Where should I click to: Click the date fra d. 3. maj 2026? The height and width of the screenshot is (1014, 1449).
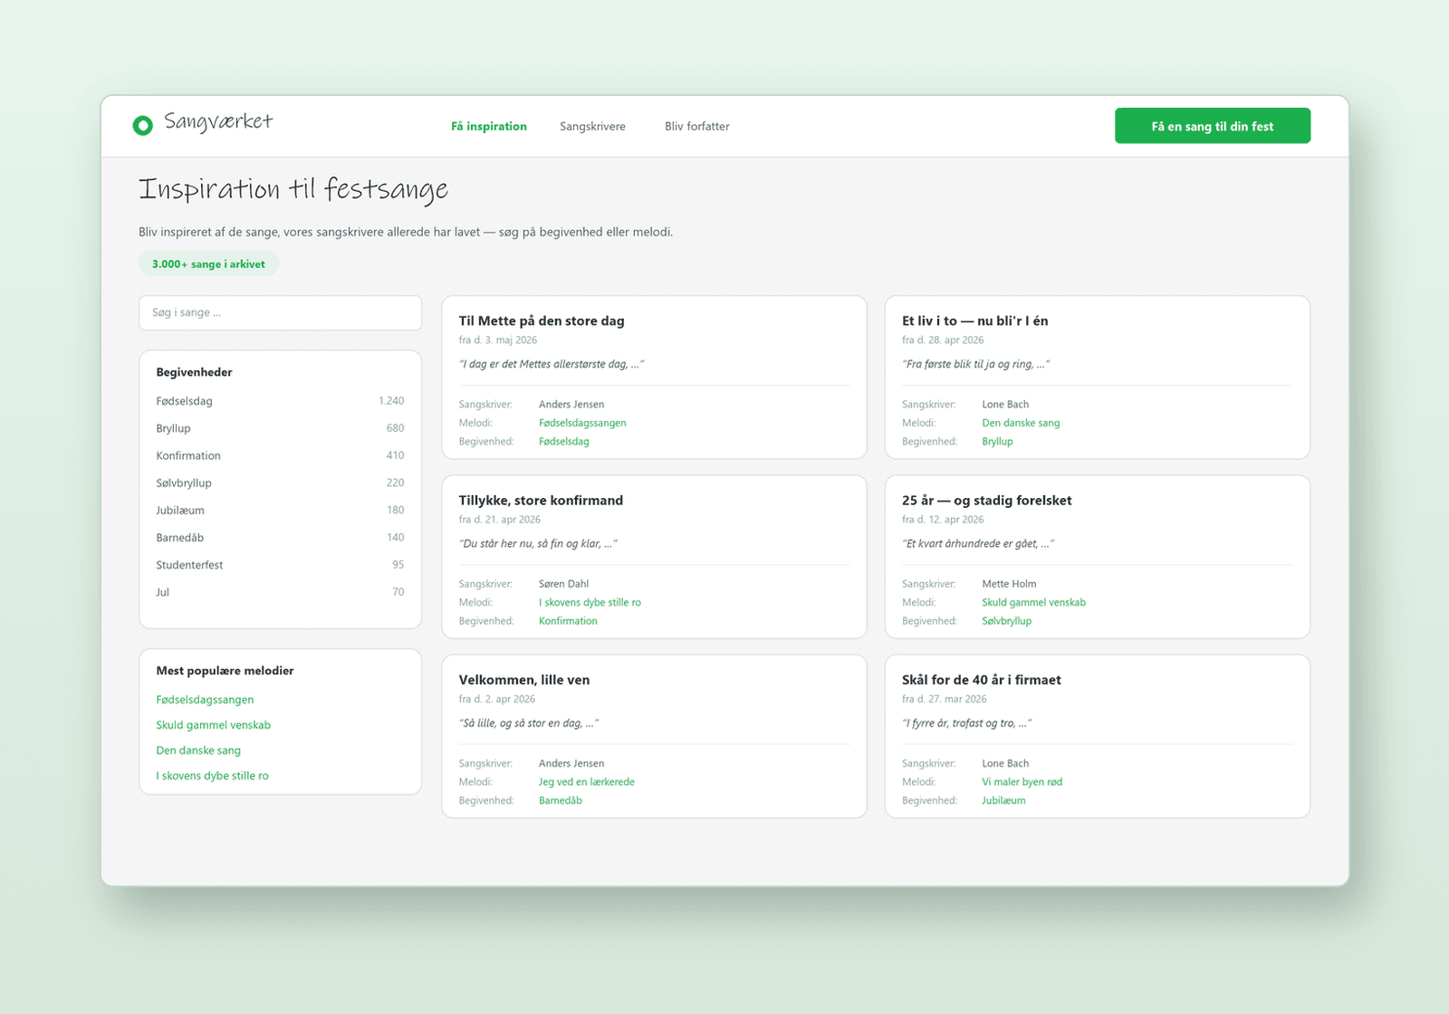497,340
